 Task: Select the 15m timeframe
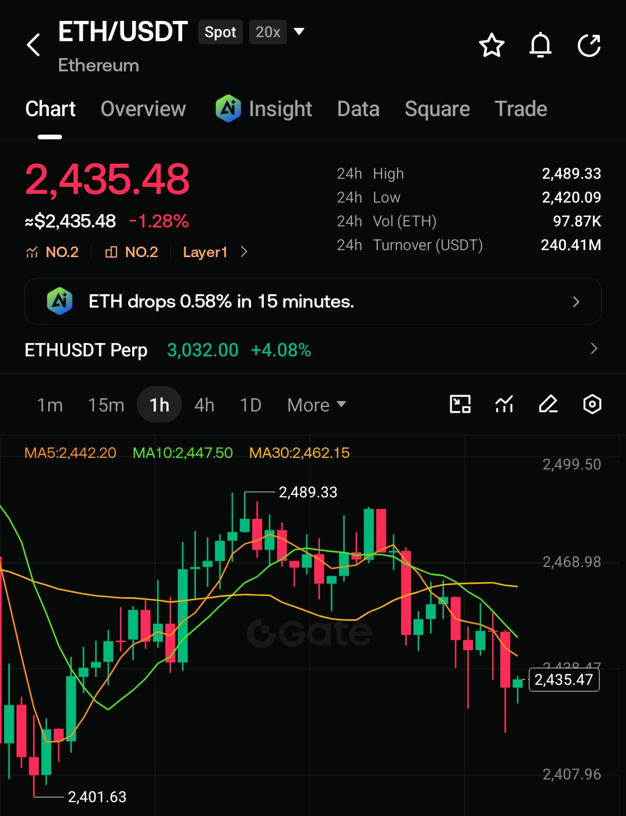click(x=106, y=405)
